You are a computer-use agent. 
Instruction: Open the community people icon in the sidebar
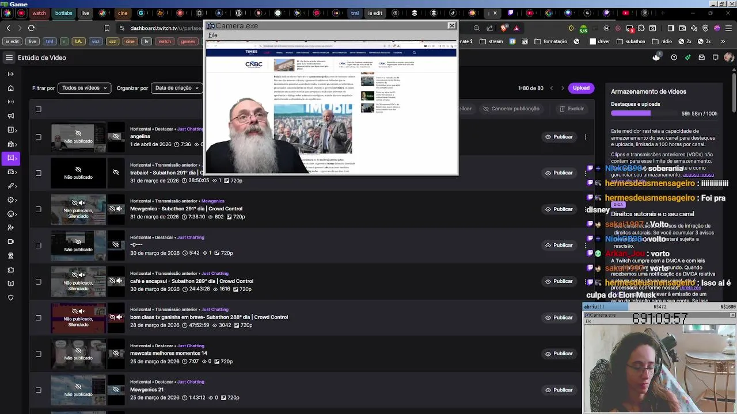[10, 144]
